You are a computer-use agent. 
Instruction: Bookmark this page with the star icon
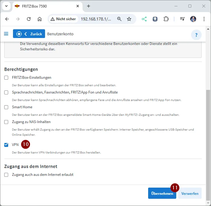pos(129,19)
